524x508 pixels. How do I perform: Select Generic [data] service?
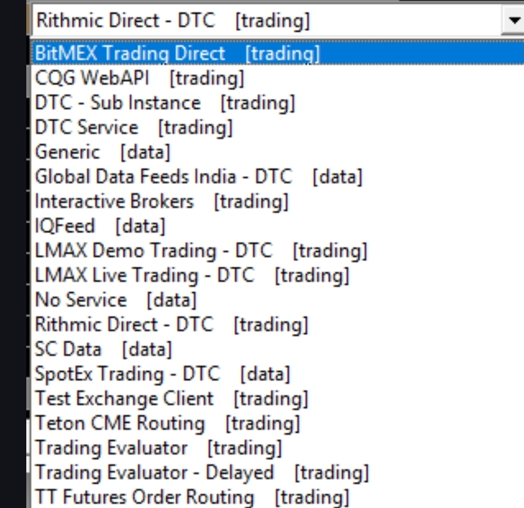[277, 152]
